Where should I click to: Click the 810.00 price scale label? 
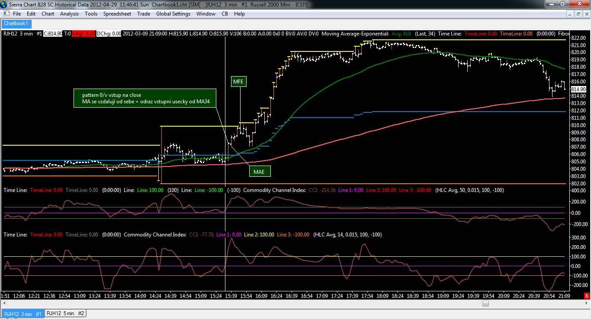(578, 125)
